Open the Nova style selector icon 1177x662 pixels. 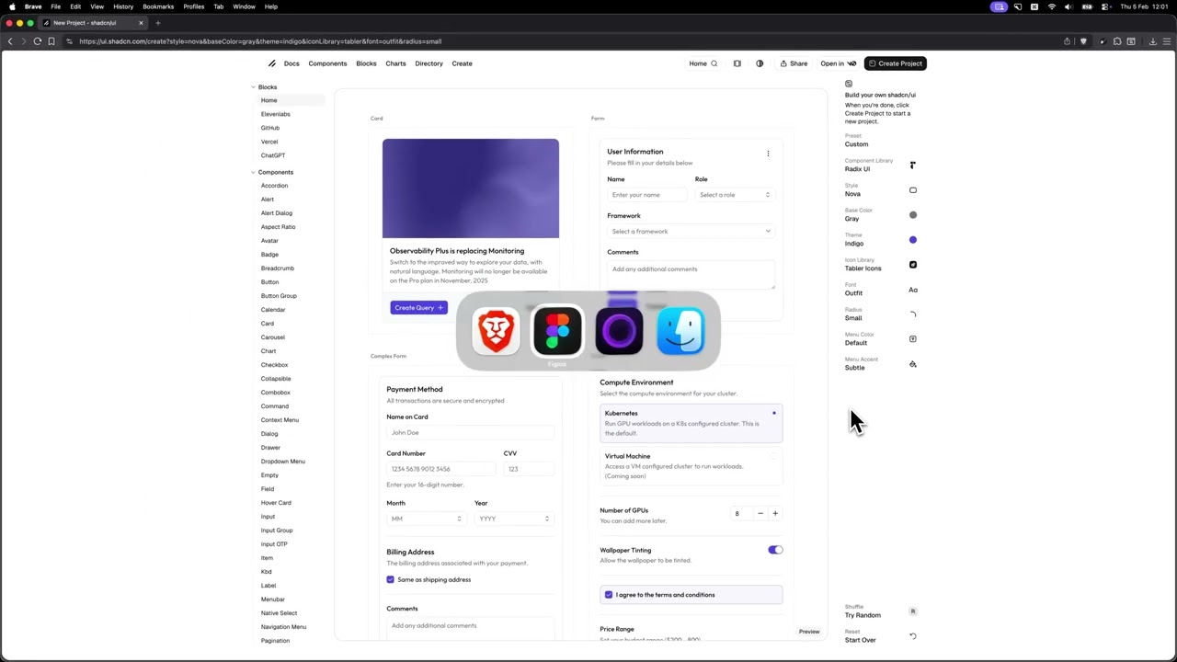913,190
